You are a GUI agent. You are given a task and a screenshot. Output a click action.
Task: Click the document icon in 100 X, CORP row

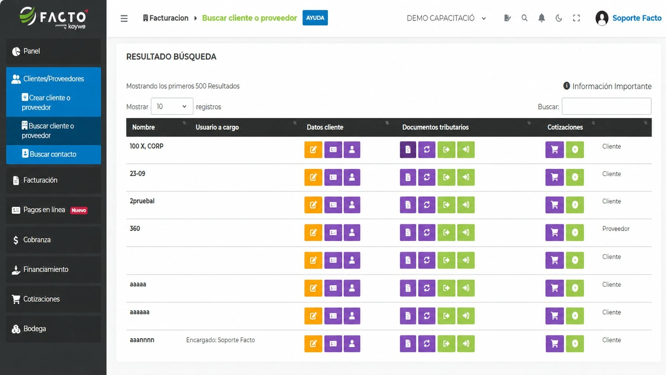(408, 150)
